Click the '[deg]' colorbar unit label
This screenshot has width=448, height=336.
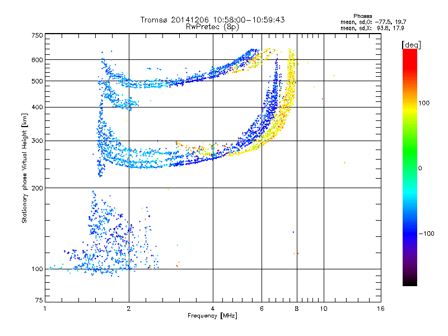tap(411, 45)
